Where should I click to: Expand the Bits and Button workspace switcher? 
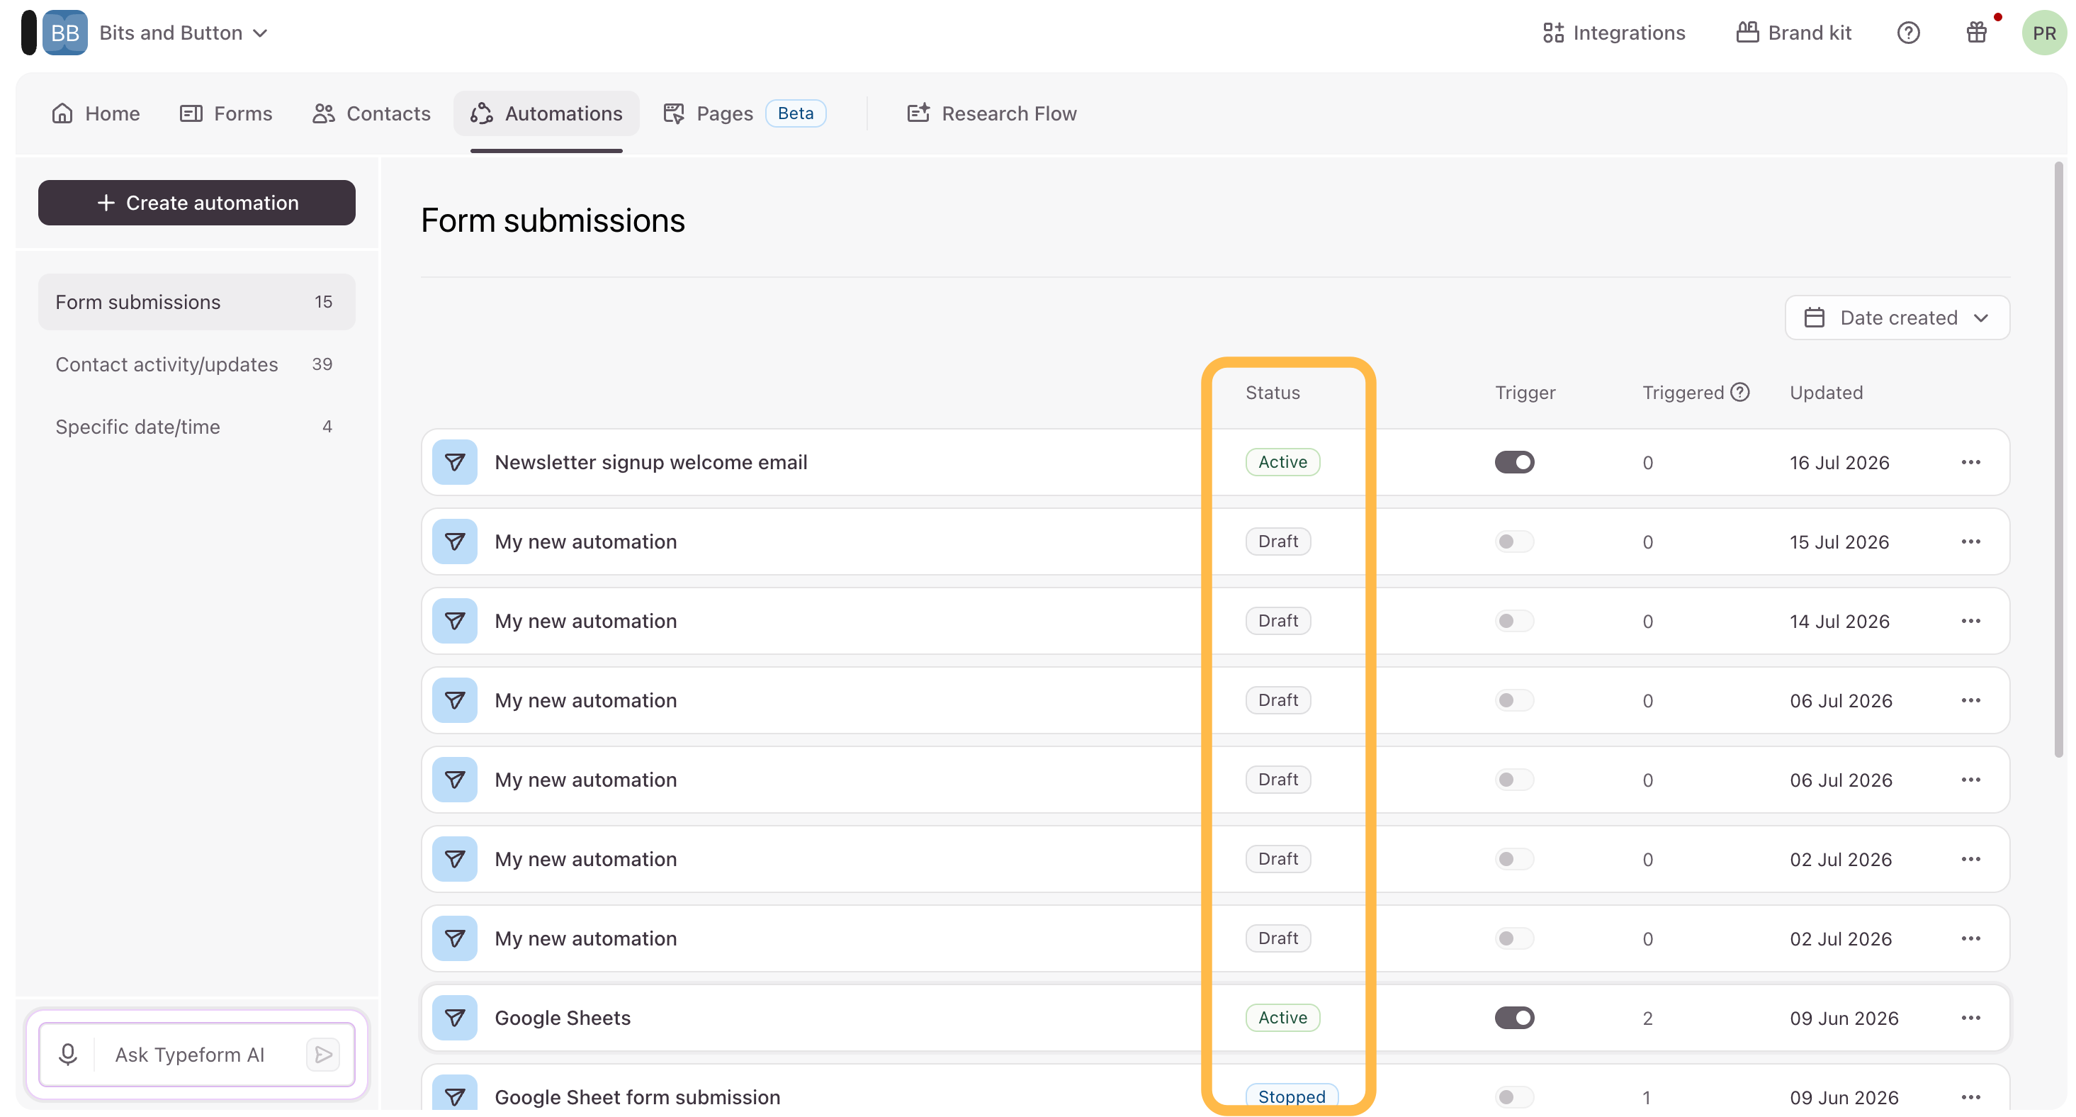click(x=183, y=33)
